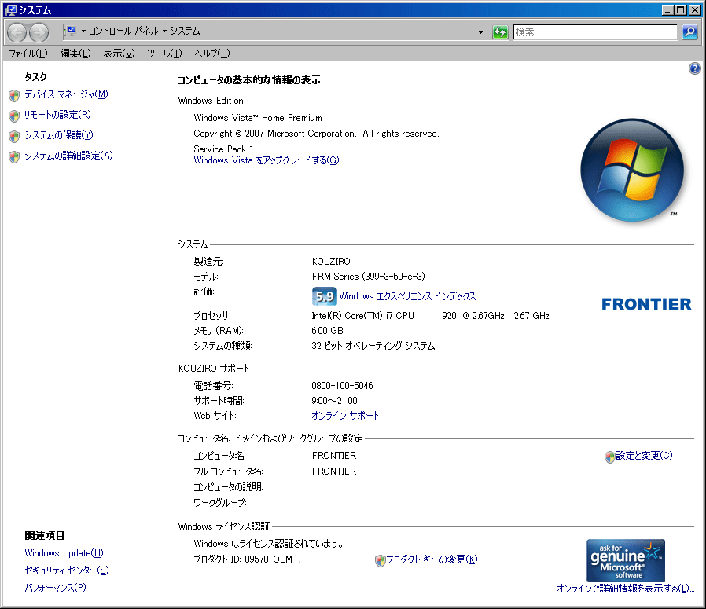Screen dimensions: 706x609
Task: Click the manufacturer value KOUZIRO
Action: pos(331,262)
